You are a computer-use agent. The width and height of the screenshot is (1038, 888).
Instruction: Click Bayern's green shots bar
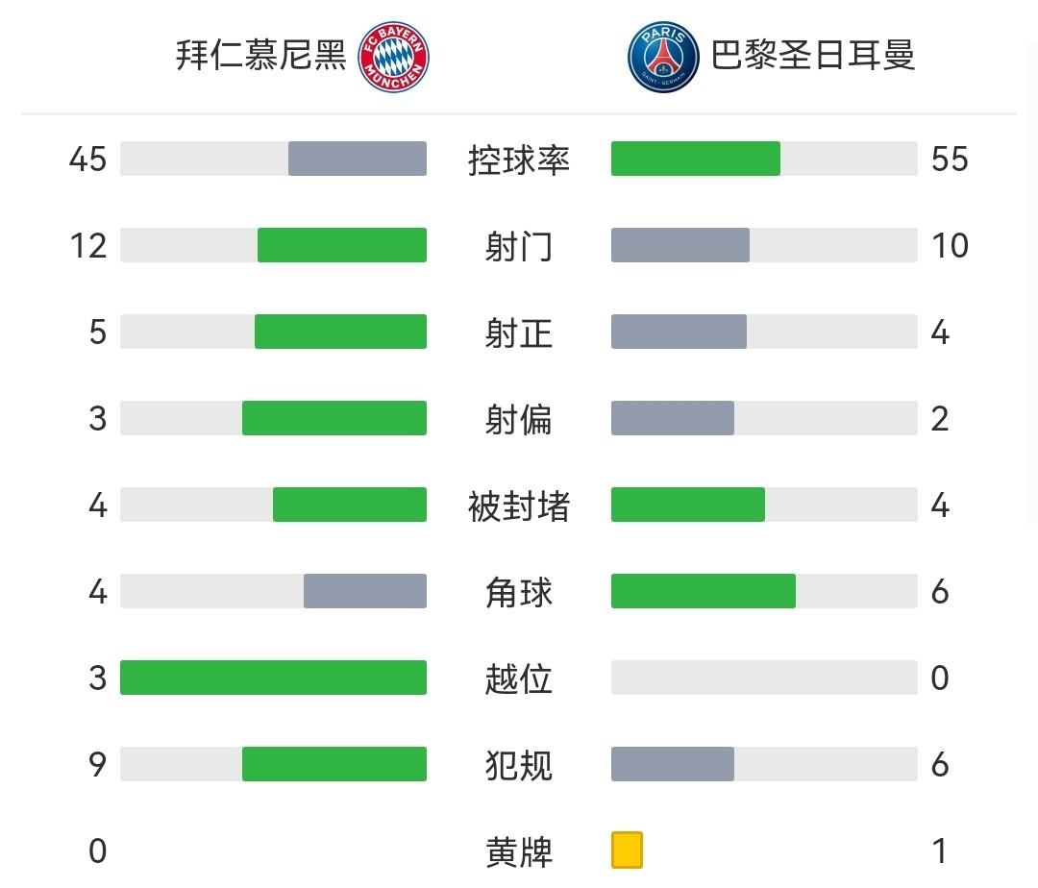point(342,245)
